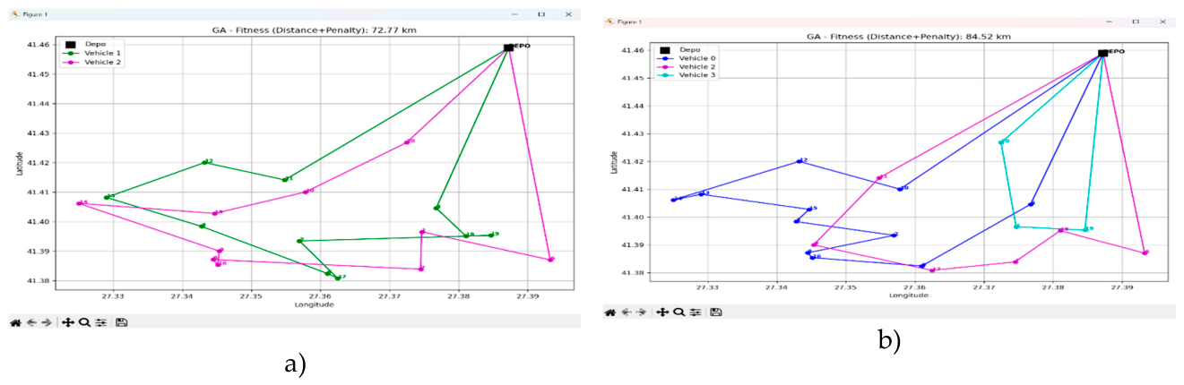Viewport: 1184px width, 385px height.
Task: Open Configure subplots in right figure
Action: [x=695, y=312]
